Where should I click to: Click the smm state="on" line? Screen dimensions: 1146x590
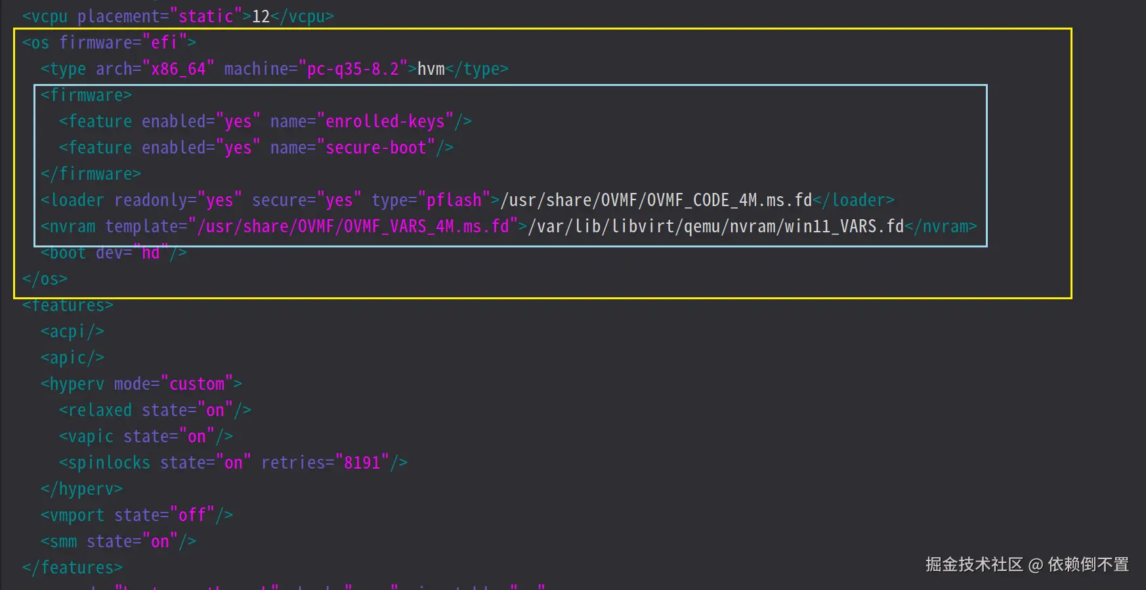pyautogui.click(x=118, y=541)
